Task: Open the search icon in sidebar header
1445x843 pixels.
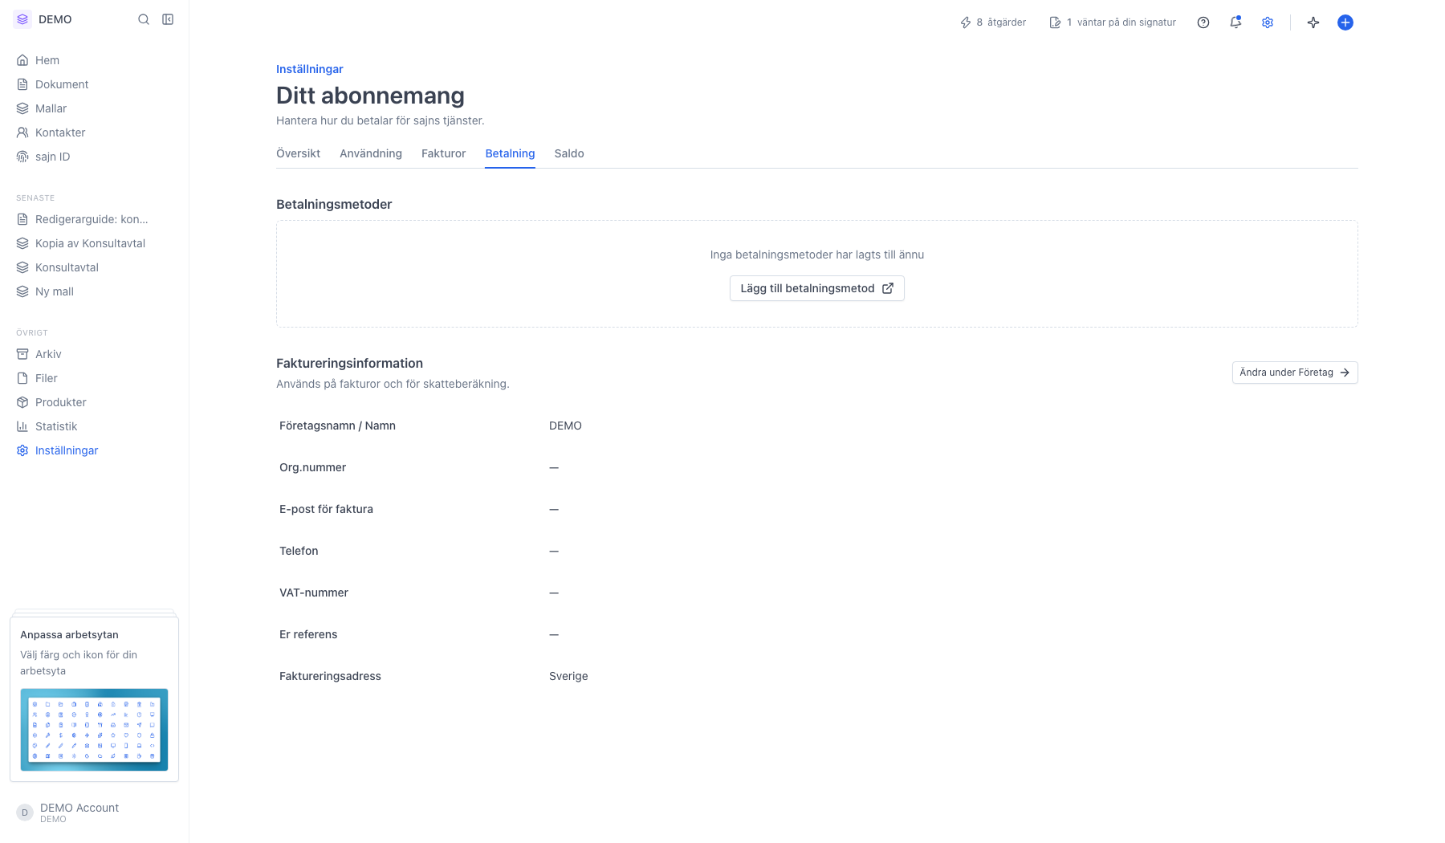Action: 144,19
